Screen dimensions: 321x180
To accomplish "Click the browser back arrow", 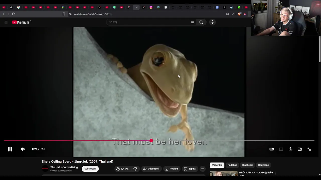I will pos(4,14).
